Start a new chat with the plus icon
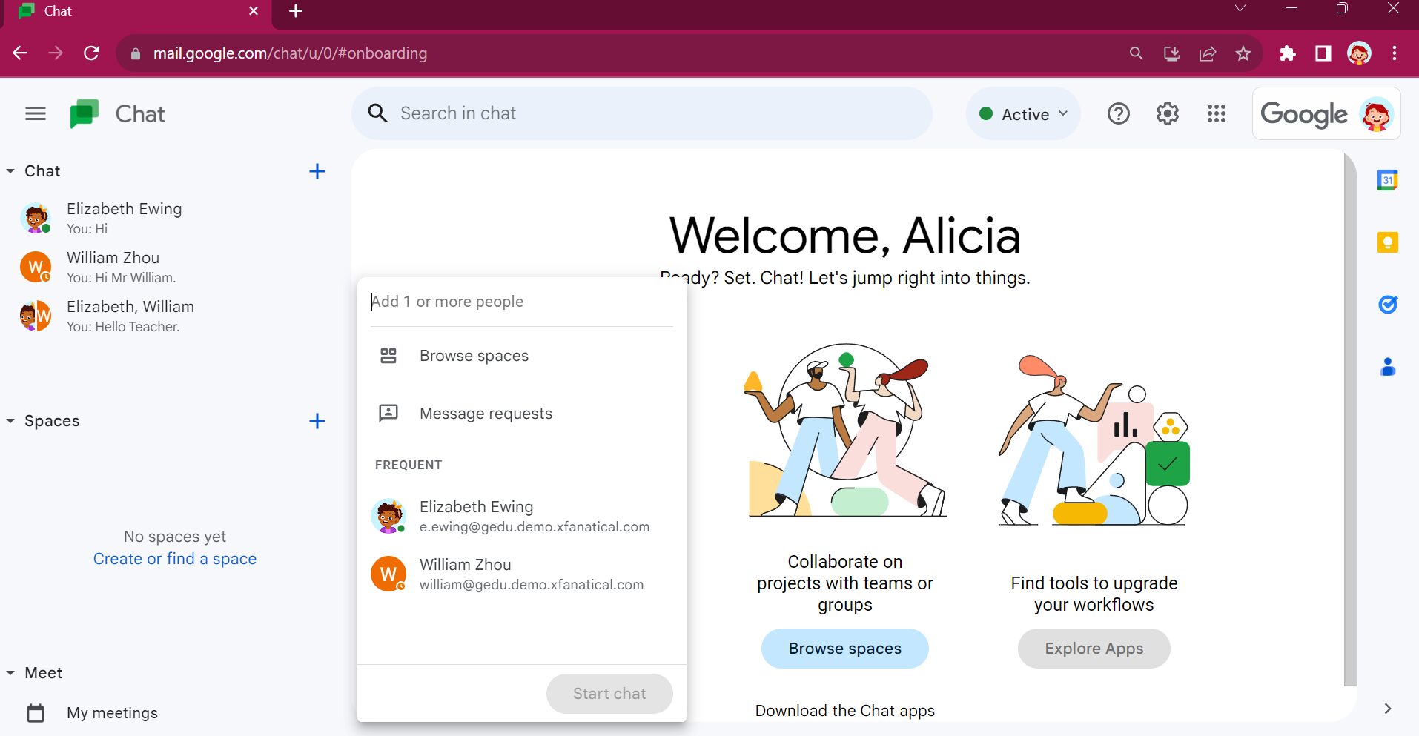 [x=317, y=171]
